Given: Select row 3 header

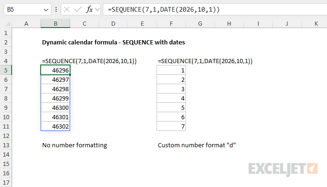Looking at the screenshot, I should tap(6, 51).
